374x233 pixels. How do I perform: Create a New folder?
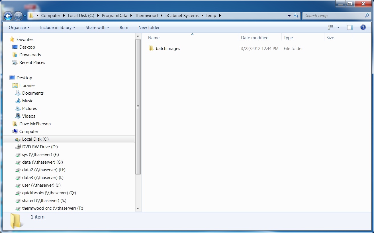(149, 28)
